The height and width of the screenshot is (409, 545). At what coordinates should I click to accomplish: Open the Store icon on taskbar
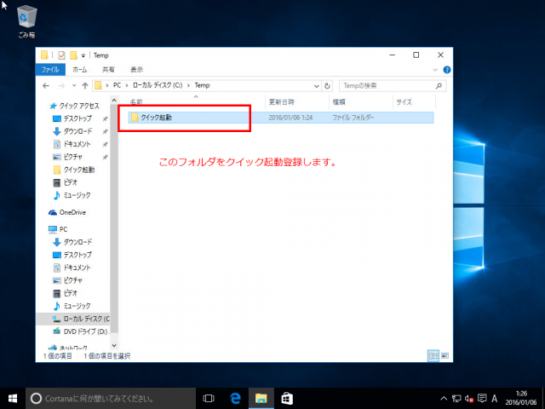click(x=287, y=398)
